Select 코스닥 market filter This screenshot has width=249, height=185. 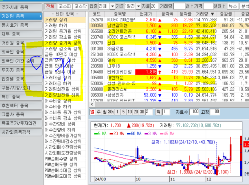[81, 6]
